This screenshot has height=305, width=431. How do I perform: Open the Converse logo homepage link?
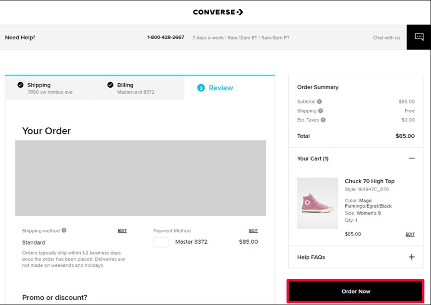(x=218, y=12)
